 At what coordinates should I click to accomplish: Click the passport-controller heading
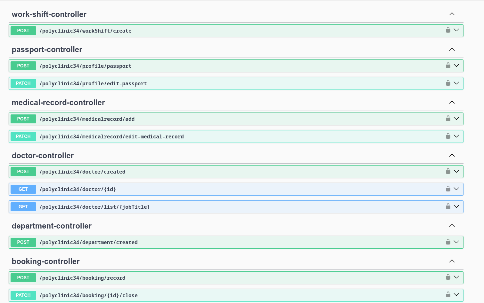[x=47, y=50]
